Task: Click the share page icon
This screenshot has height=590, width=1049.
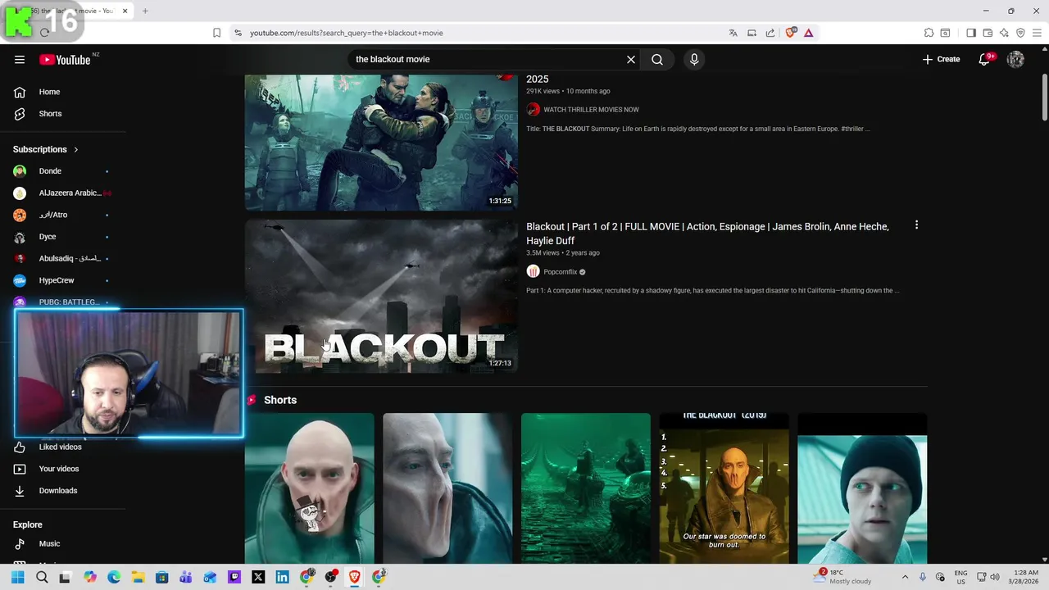Action: [770, 33]
